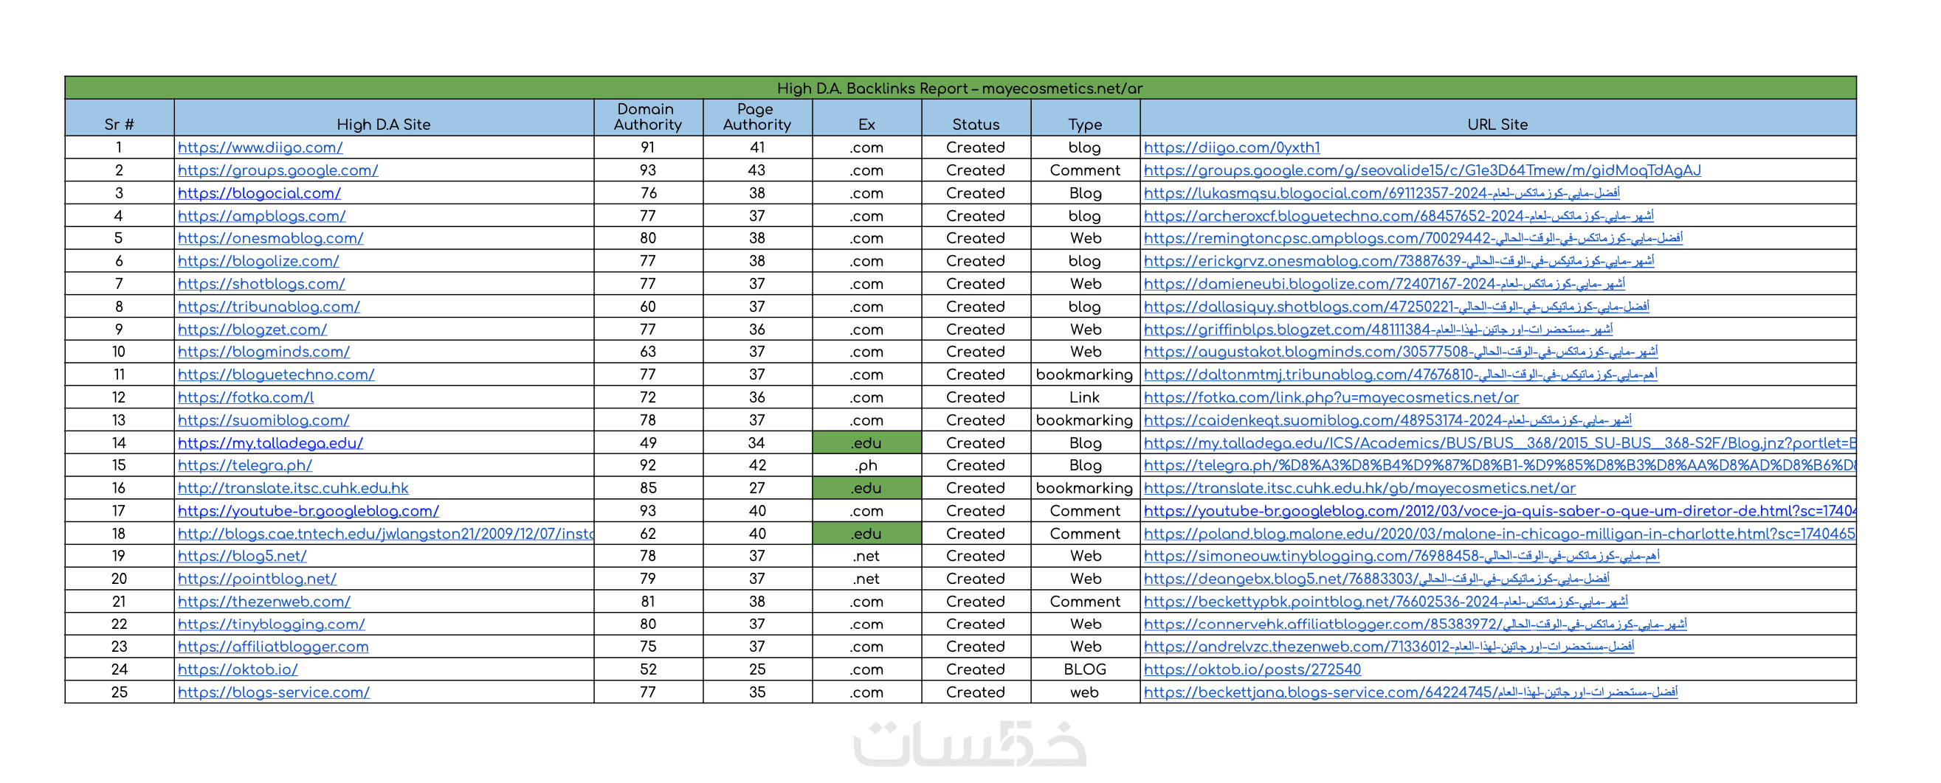
Task: Follow the archeroxcf.bloguetechno.com URL link
Action: pyautogui.click(x=1399, y=216)
